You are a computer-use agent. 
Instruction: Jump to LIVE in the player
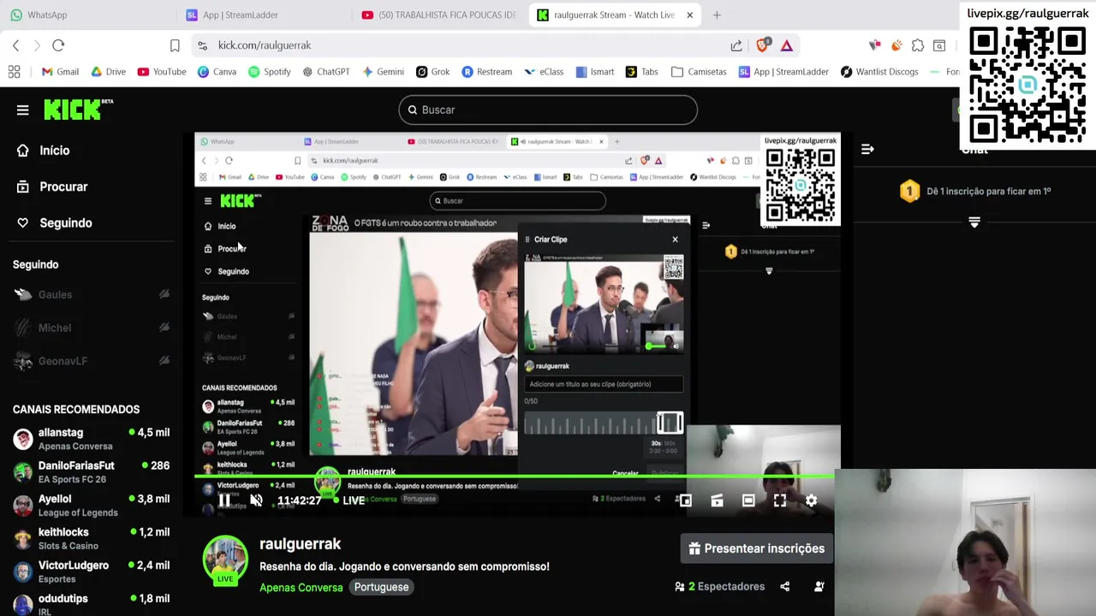pyautogui.click(x=348, y=500)
